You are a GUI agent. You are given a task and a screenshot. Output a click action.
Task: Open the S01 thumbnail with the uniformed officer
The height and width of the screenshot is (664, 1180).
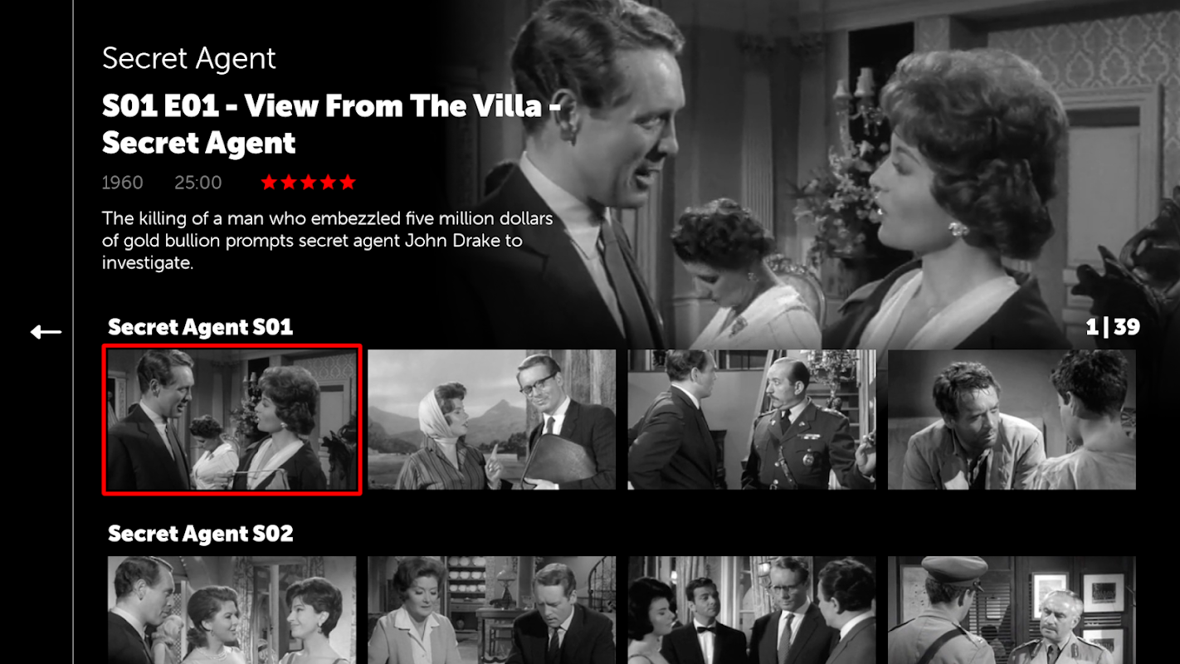click(x=752, y=419)
